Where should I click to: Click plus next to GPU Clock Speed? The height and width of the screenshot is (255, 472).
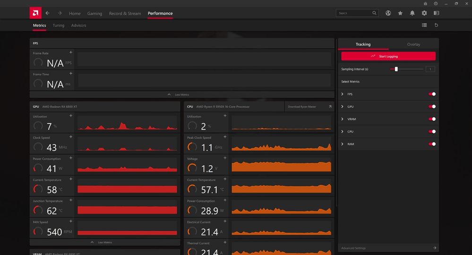[71, 137]
